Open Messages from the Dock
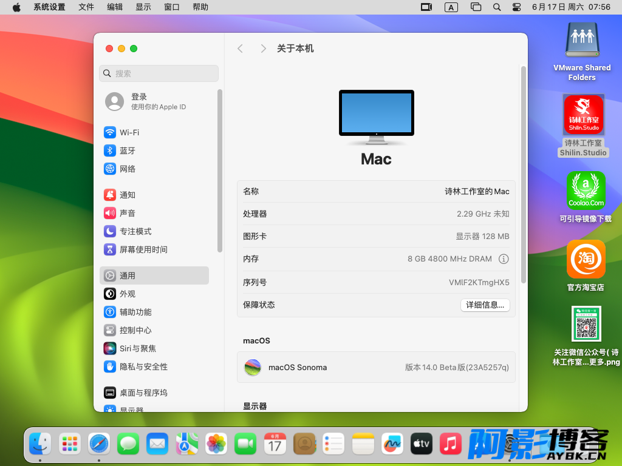The width and height of the screenshot is (622, 466). (128, 444)
